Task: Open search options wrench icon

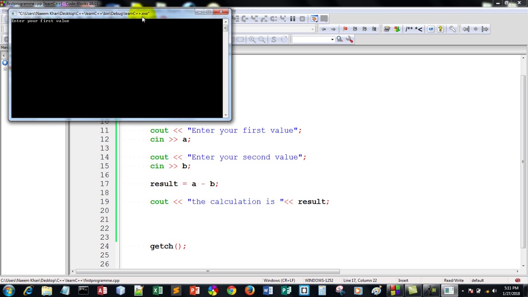Action: click(x=350, y=39)
